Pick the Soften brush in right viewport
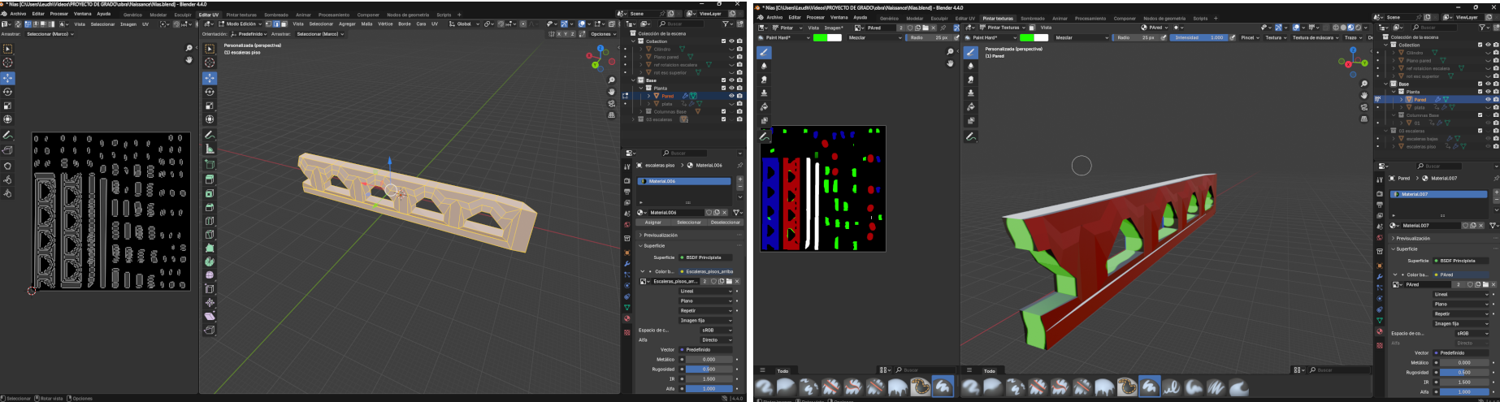 (x=970, y=66)
